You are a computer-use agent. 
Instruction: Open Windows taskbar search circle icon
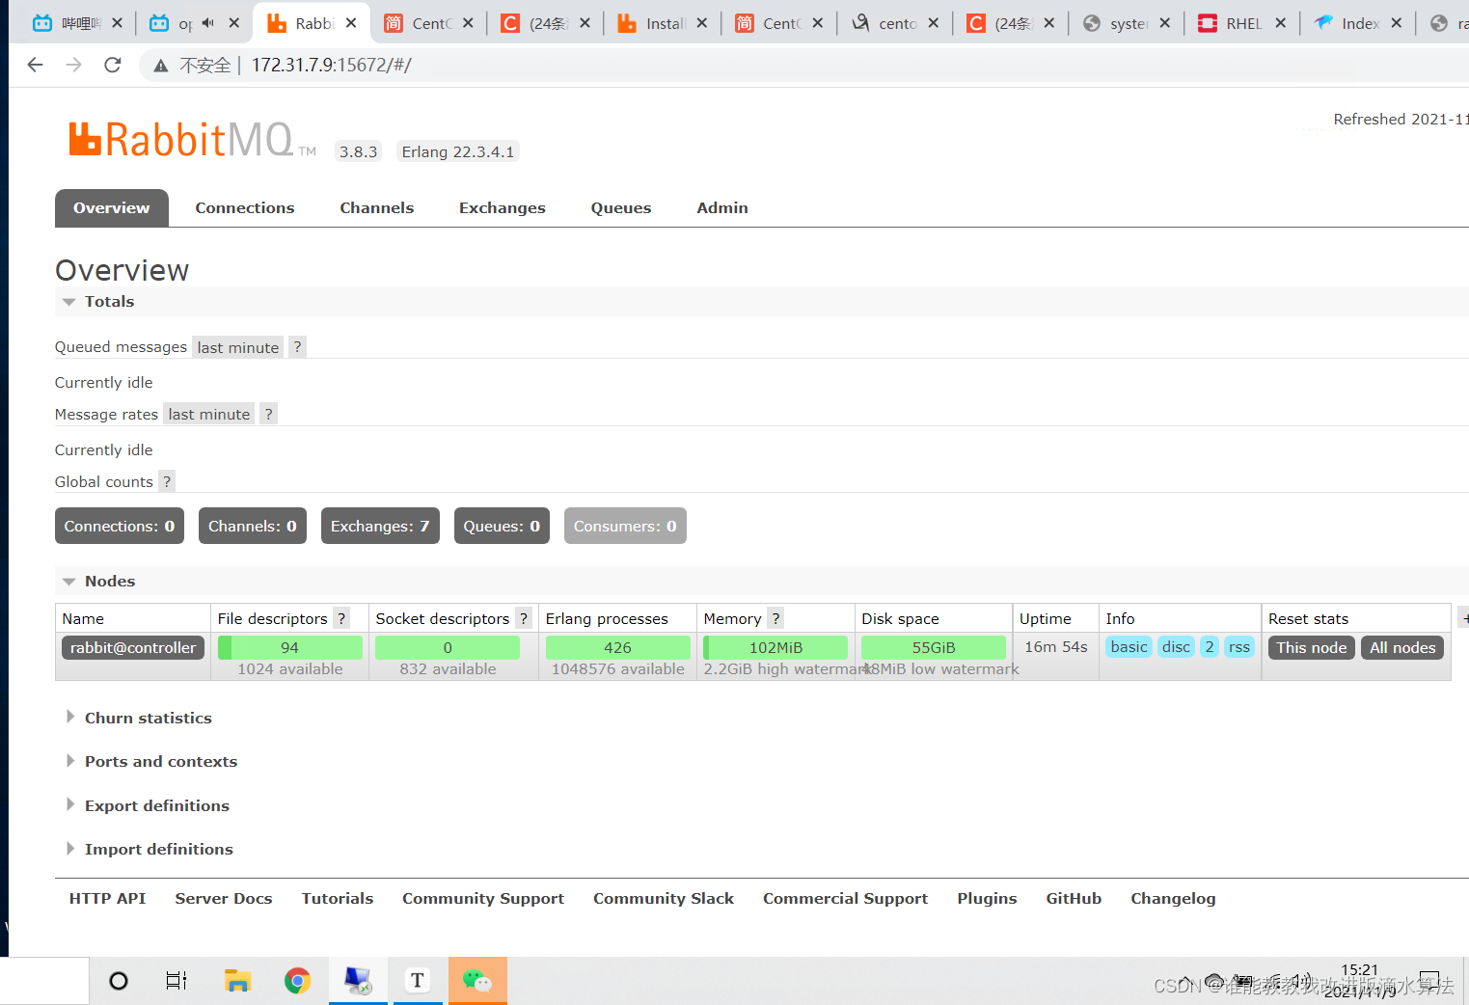coord(119,981)
